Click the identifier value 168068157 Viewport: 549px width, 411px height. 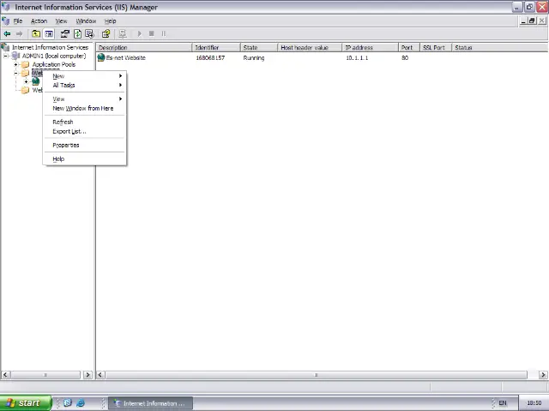pos(210,58)
